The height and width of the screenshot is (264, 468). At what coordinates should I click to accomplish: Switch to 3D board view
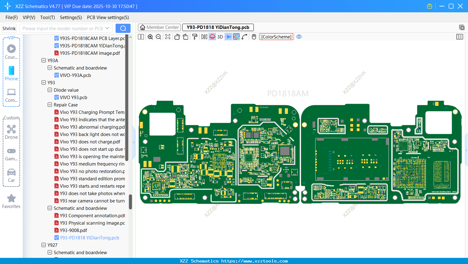[x=220, y=37]
